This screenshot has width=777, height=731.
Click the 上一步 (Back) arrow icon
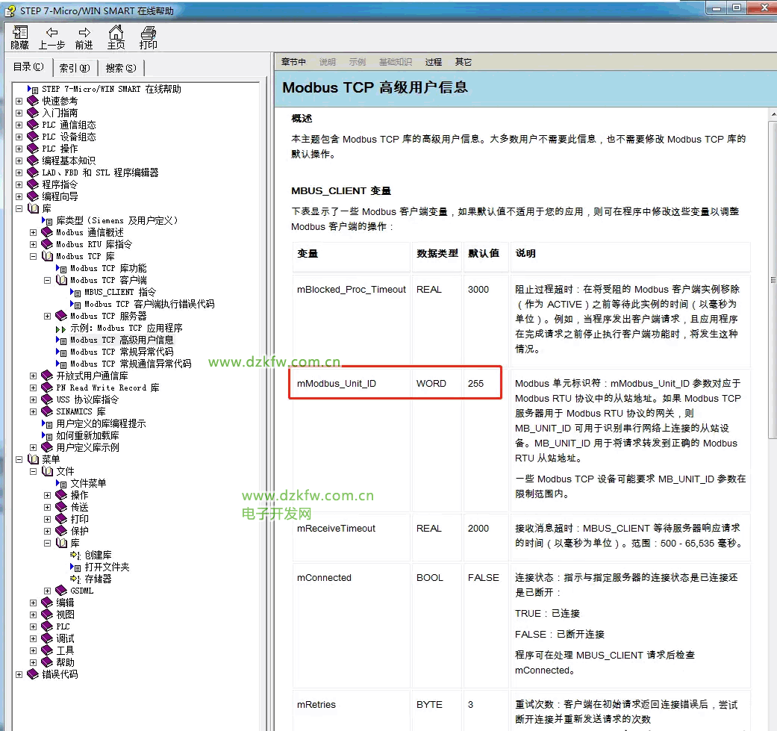(x=52, y=33)
